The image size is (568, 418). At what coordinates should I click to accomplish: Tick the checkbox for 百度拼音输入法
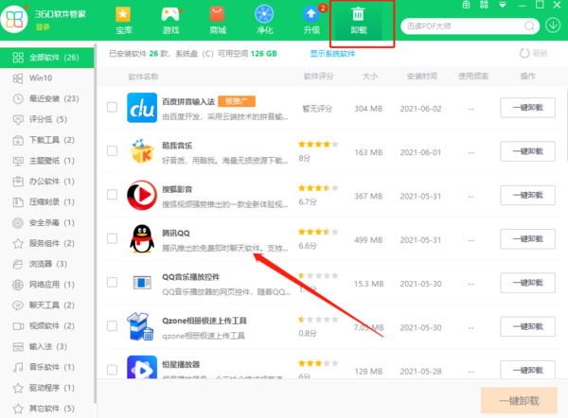(113, 108)
